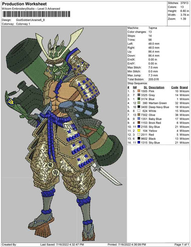Click the Baby Blue swatch in row 8
This screenshot has width=191, height=247.
[x=139, y=119]
